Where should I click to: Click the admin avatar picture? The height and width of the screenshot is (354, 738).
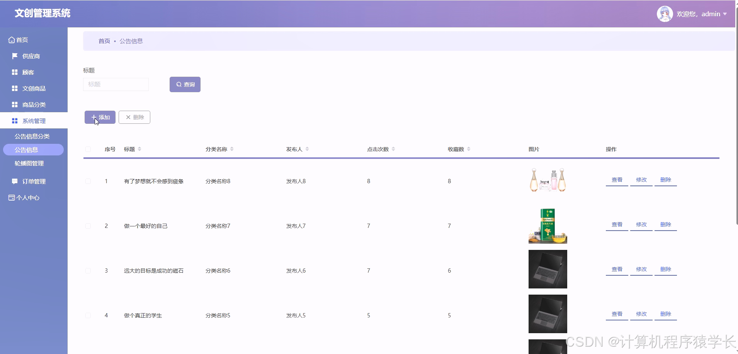pos(665,14)
